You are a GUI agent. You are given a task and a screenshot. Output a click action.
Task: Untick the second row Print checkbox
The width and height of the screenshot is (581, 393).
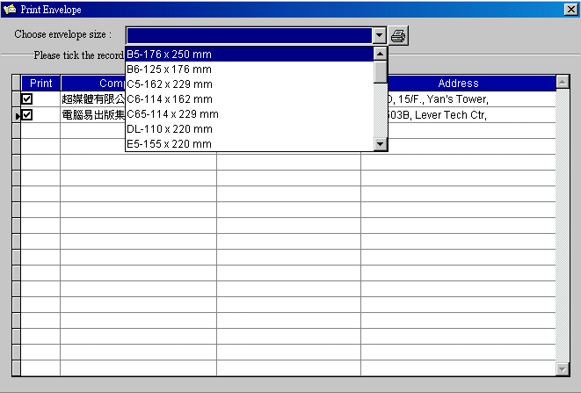point(27,114)
